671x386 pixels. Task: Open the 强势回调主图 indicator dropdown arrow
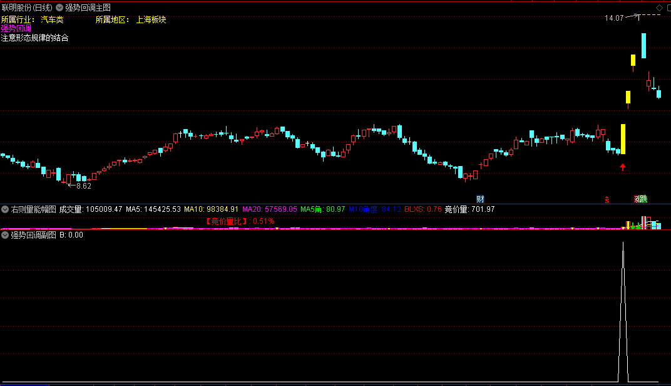click(59, 8)
